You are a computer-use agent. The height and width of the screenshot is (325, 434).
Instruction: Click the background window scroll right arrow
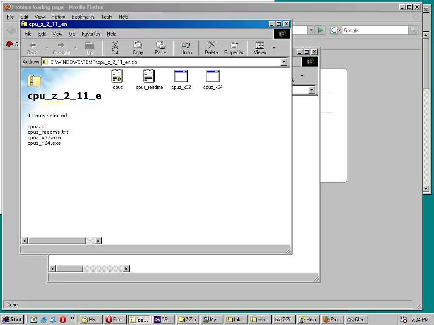coord(126,269)
